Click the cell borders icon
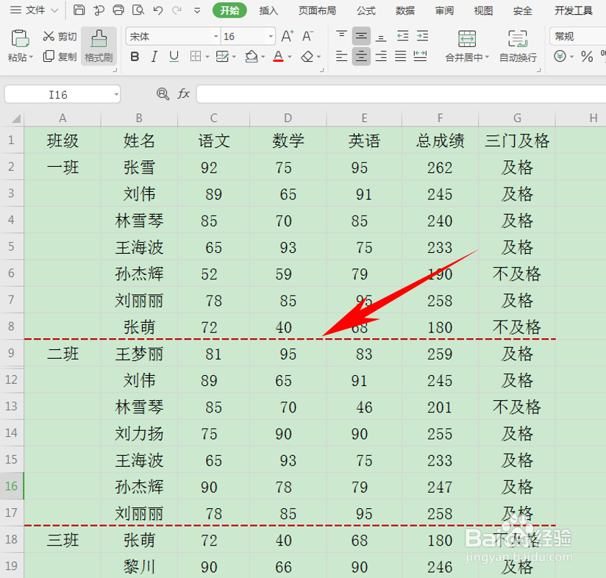The height and width of the screenshot is (578, 606). pos(196,57)
